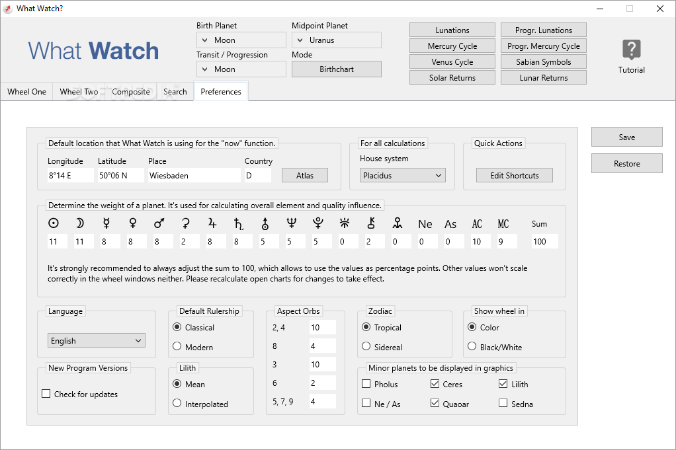676x450 pixels.
Task: Click the Birthchart mode button
Action: point(337,69)
